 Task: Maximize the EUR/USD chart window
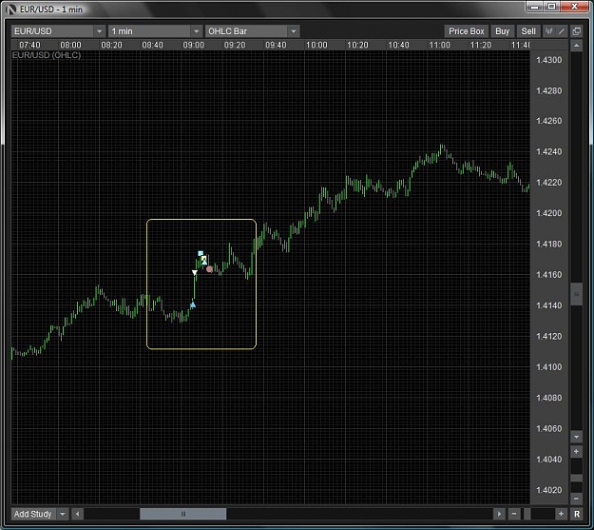551,7
